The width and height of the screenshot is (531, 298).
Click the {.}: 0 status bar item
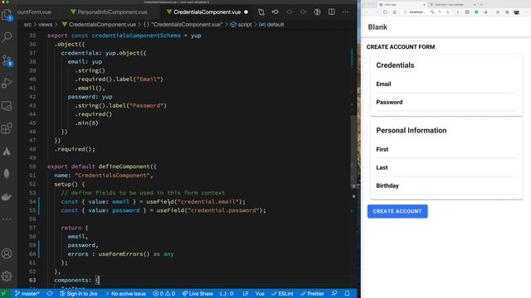point(227,294)
